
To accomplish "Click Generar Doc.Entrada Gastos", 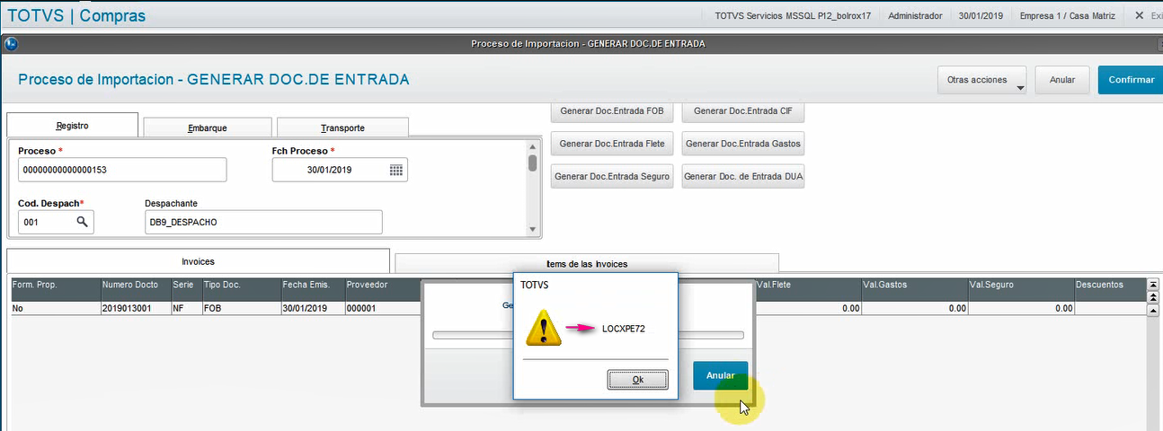I will coord(743,144).
